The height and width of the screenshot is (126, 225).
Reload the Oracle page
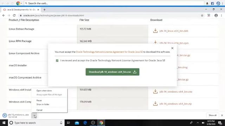14,15
